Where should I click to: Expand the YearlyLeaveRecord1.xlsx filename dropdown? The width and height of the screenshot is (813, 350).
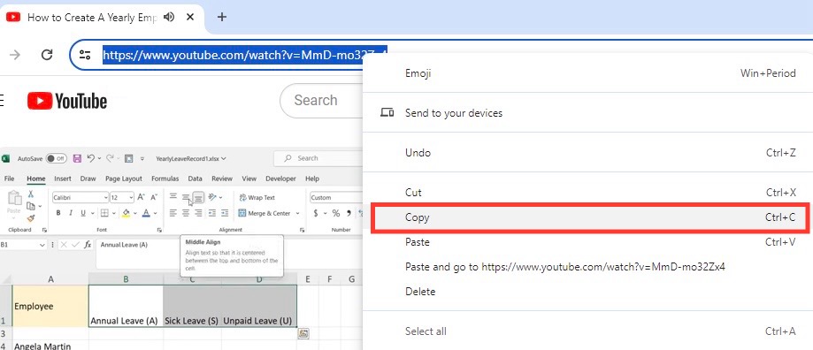pyautogui.click(x=224, y=159)
